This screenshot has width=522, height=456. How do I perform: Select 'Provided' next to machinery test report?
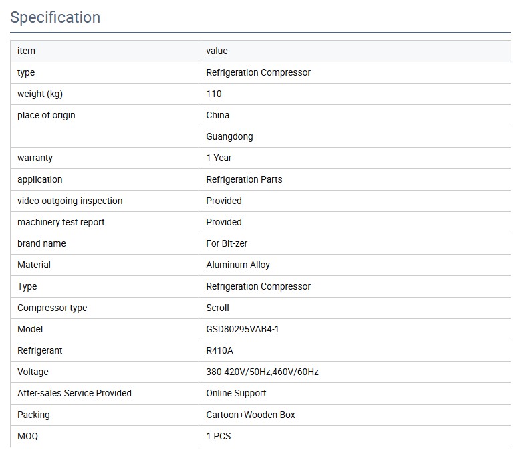[x=224, y=222]
